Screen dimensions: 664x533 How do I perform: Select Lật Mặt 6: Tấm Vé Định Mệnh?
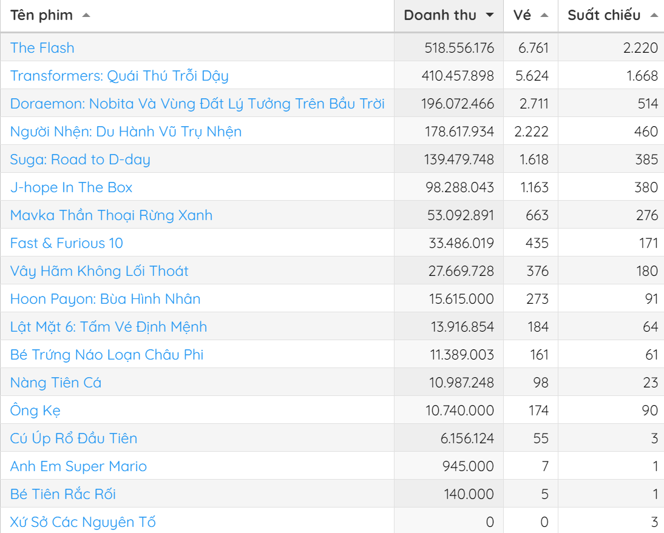(109, 327)
